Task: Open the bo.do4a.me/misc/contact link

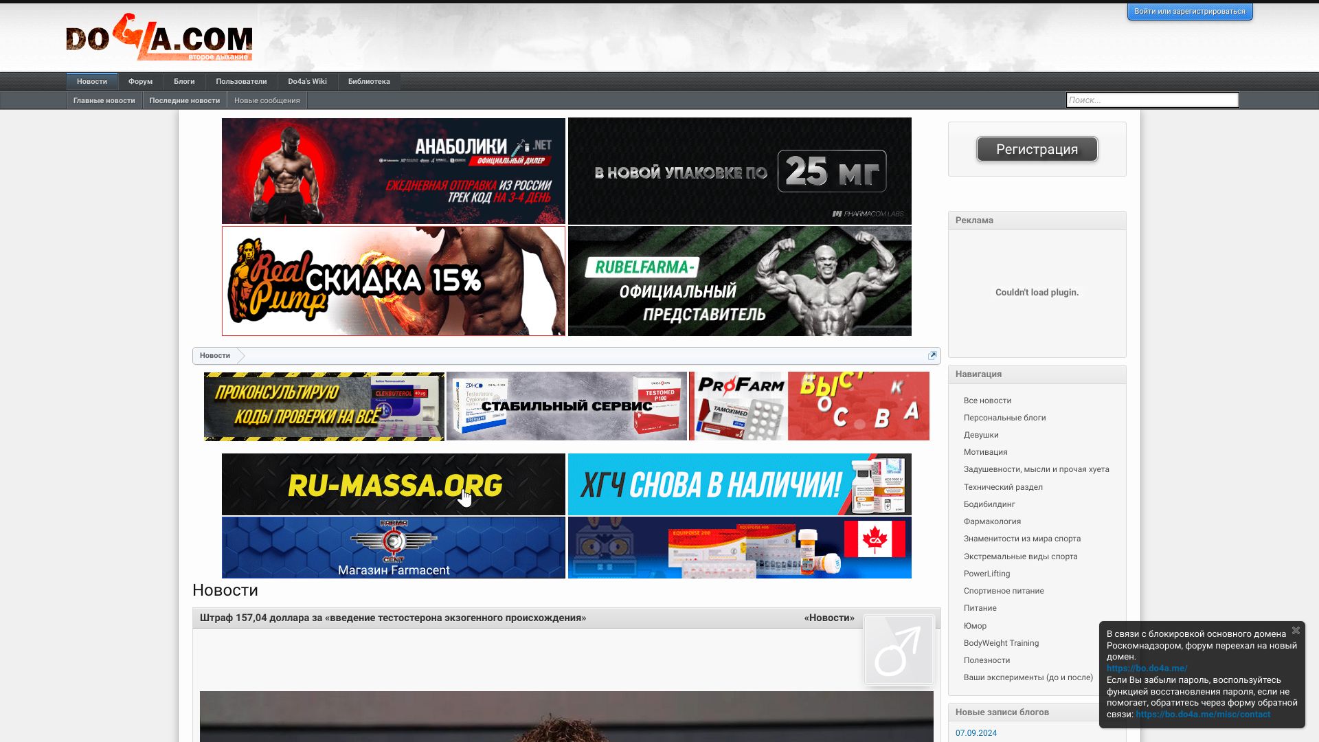Action: click(x=1203, y=715)
